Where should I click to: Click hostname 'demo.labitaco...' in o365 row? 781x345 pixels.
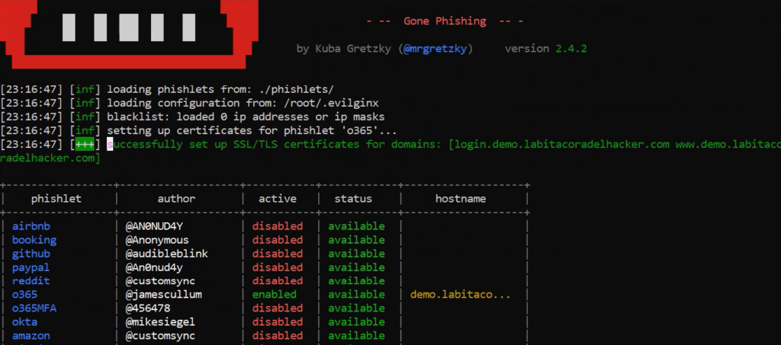point(460,294)
